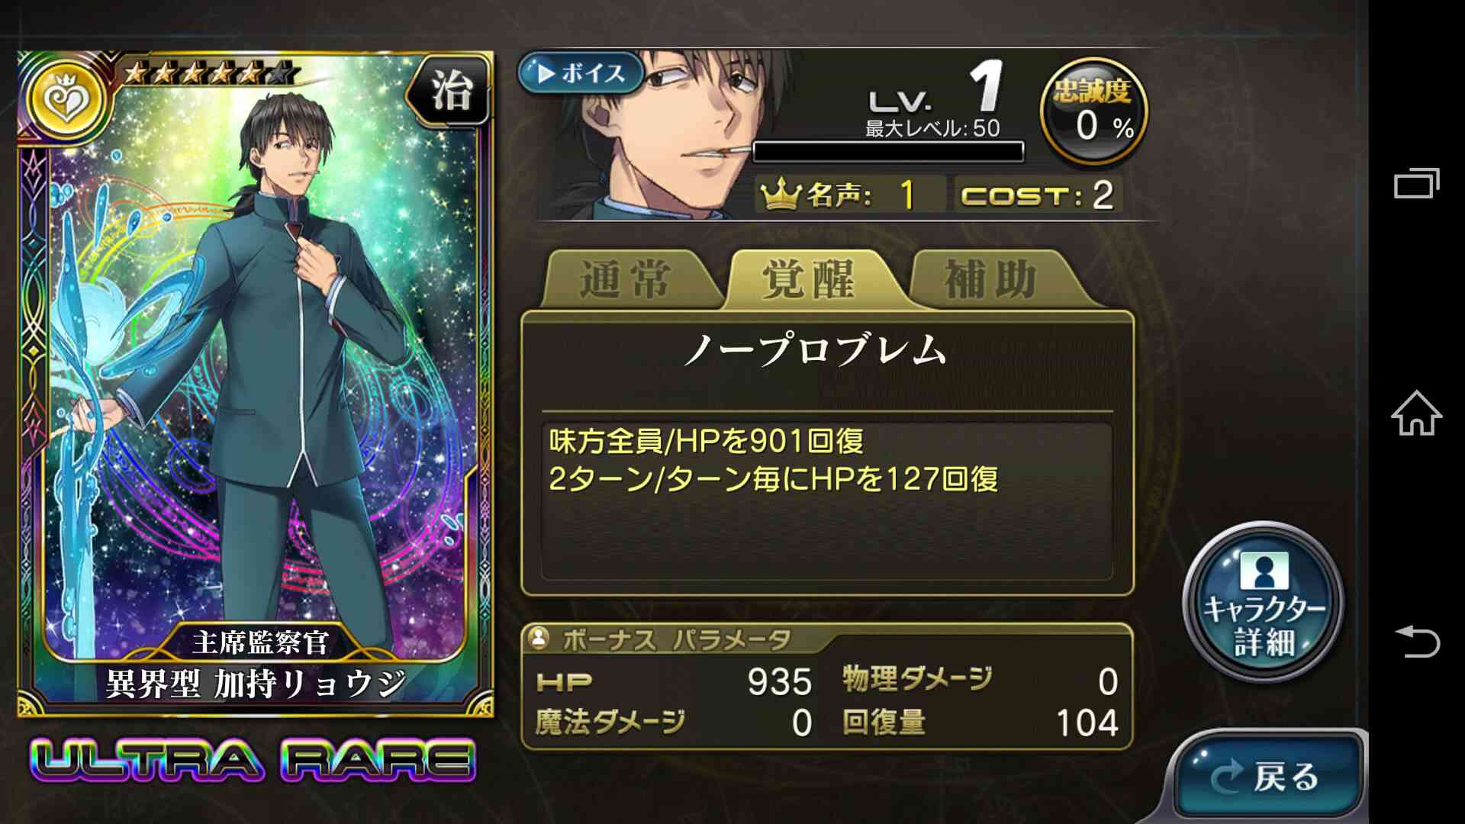Open the 補助 support tab
This screenshot has height=824, width=1465.
coord(993,278)
